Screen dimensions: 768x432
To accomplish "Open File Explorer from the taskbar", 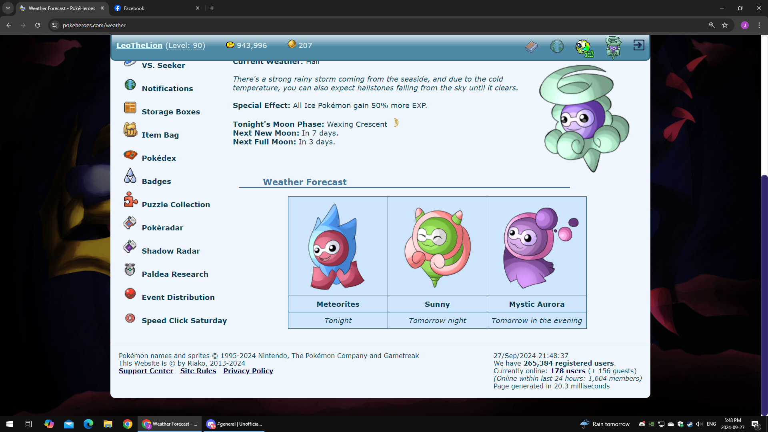I will pyautogui.click(x=108, y=424).
